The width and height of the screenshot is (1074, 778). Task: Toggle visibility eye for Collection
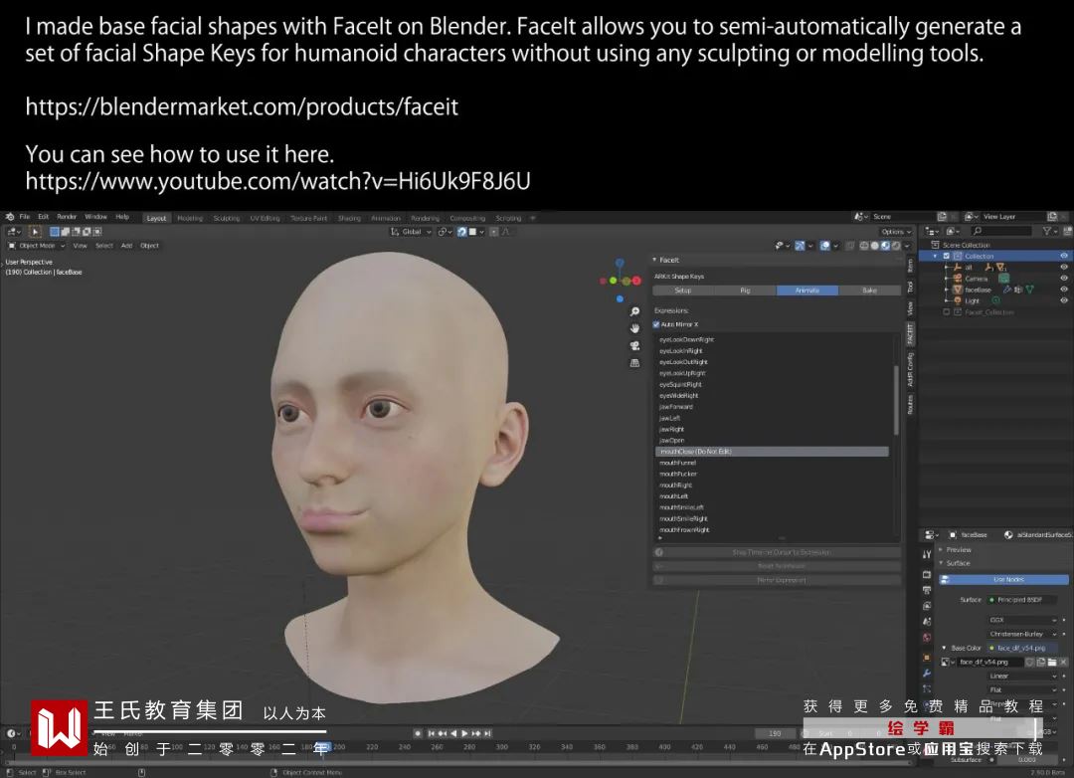1064,256
